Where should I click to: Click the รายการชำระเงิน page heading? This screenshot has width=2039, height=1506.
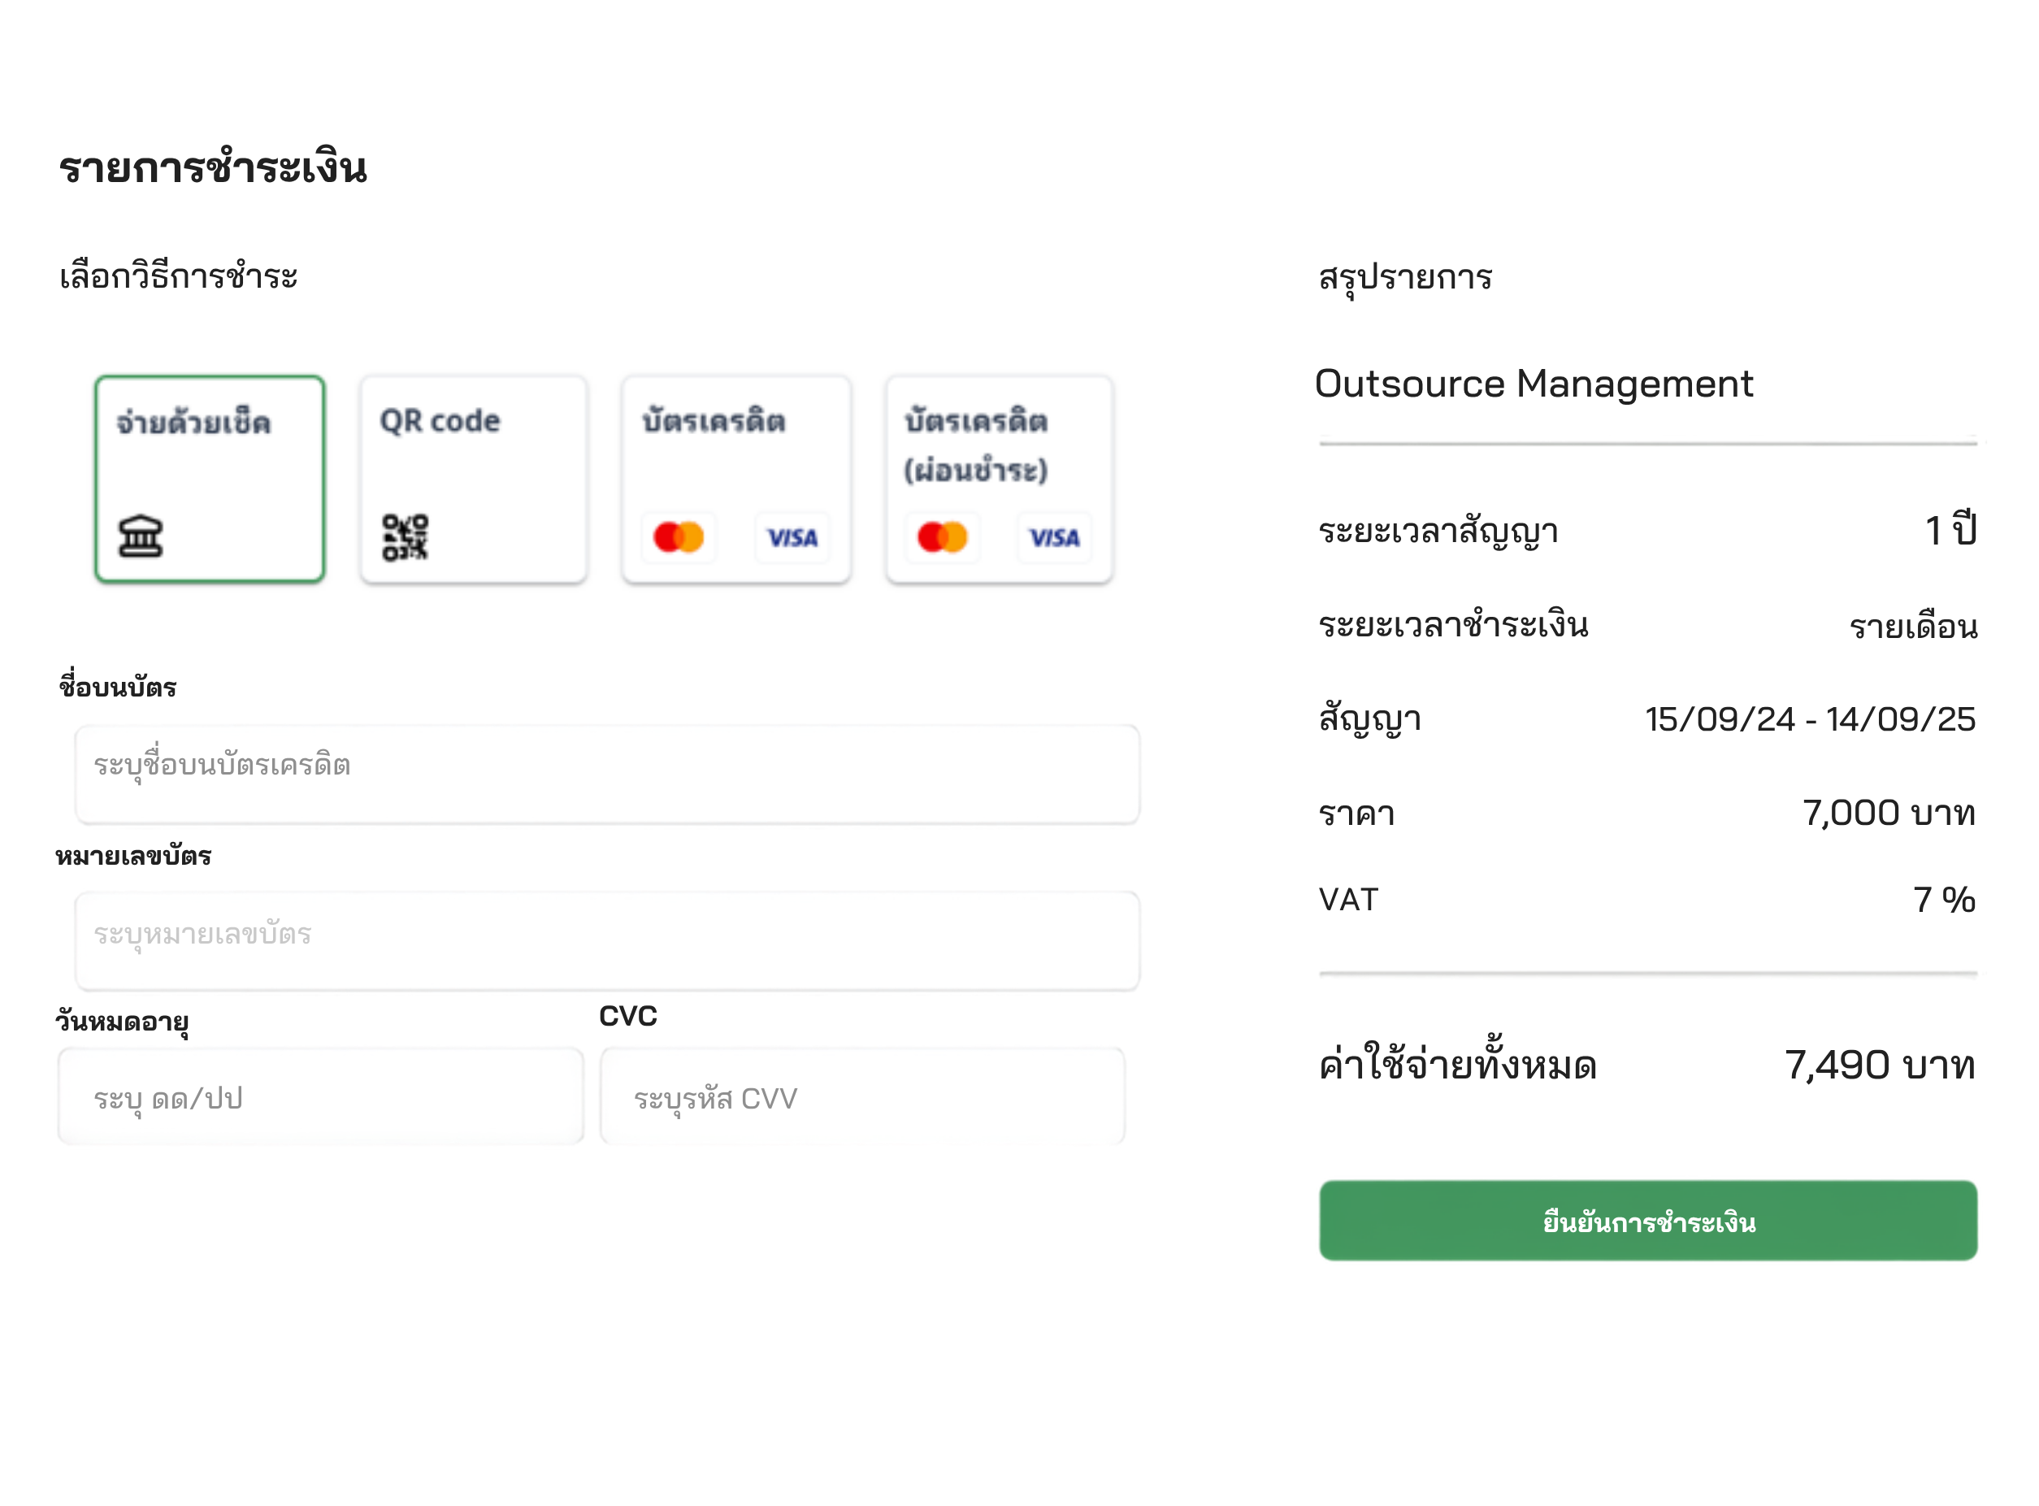tap(213, 167)
